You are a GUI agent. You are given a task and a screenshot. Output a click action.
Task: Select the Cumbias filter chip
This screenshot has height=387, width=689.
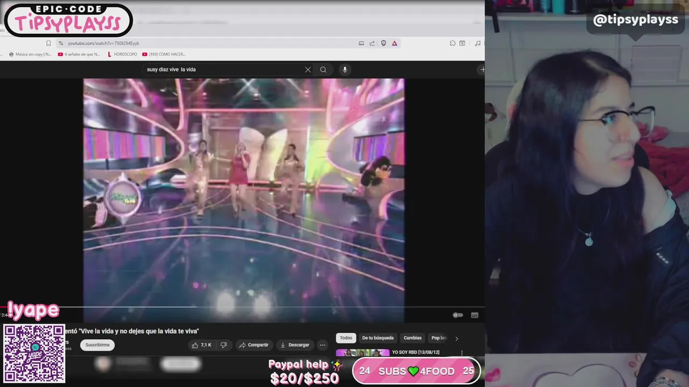(x=412, y=338)
